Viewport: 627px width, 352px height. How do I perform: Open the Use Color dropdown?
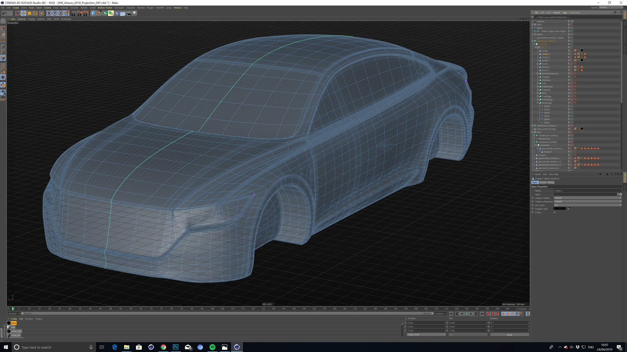pos(588,205)
